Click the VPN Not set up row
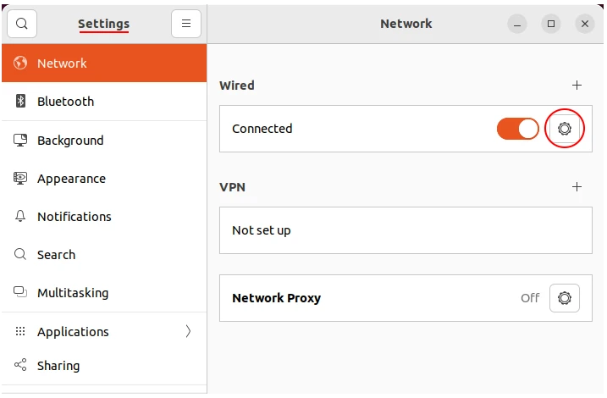 click(x=405, y=230)
